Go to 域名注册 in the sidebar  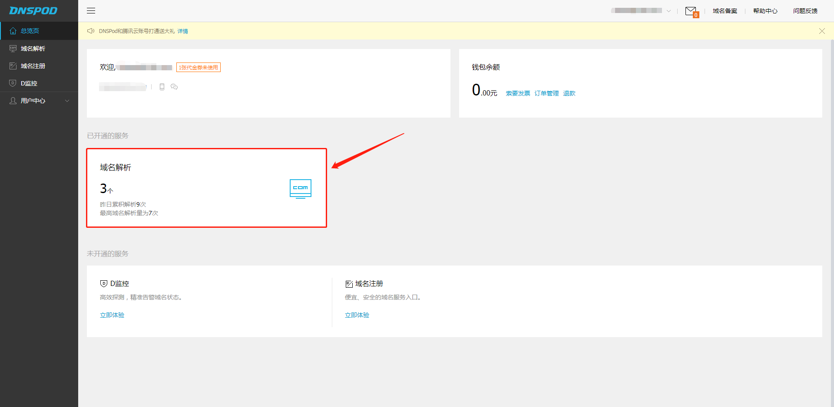33,66
